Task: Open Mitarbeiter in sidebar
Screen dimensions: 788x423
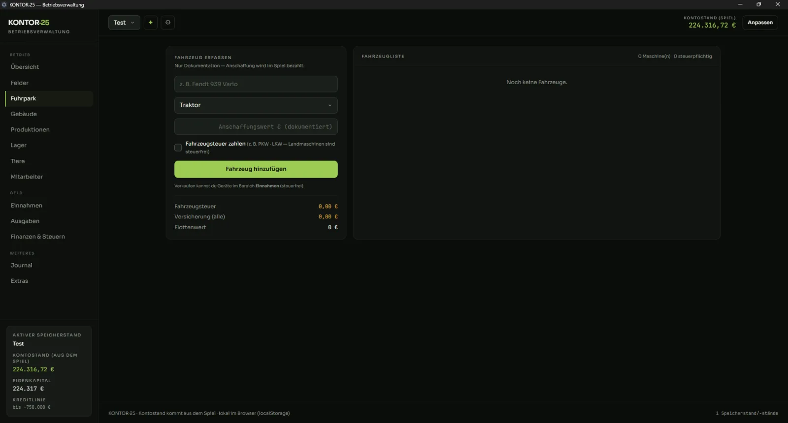Action: [x=49, y=177]
